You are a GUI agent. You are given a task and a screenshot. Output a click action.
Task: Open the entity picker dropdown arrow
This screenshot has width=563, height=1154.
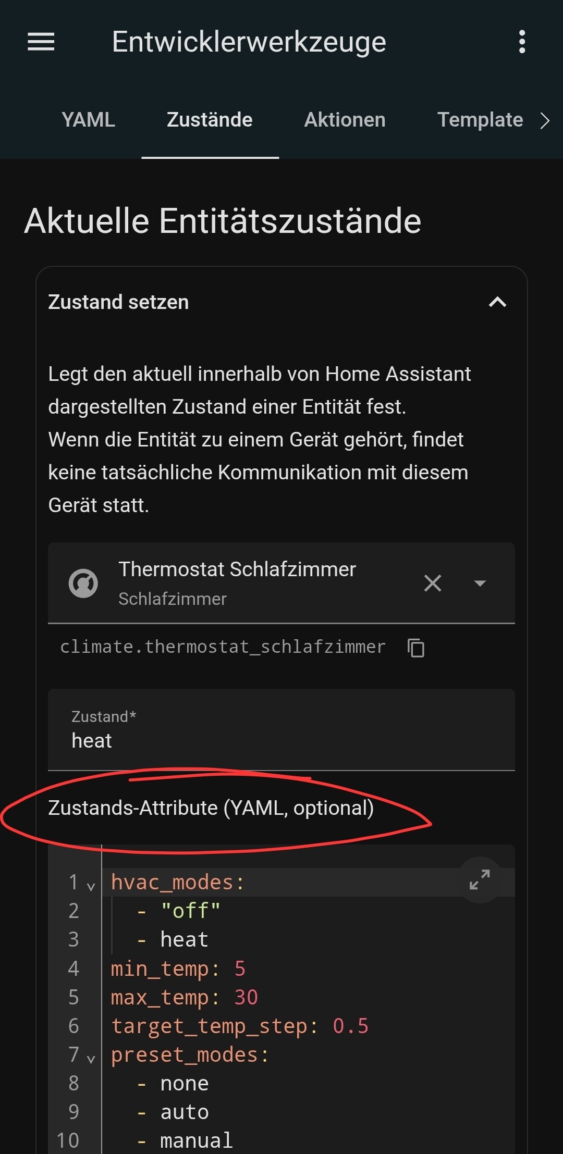[480, 583]
